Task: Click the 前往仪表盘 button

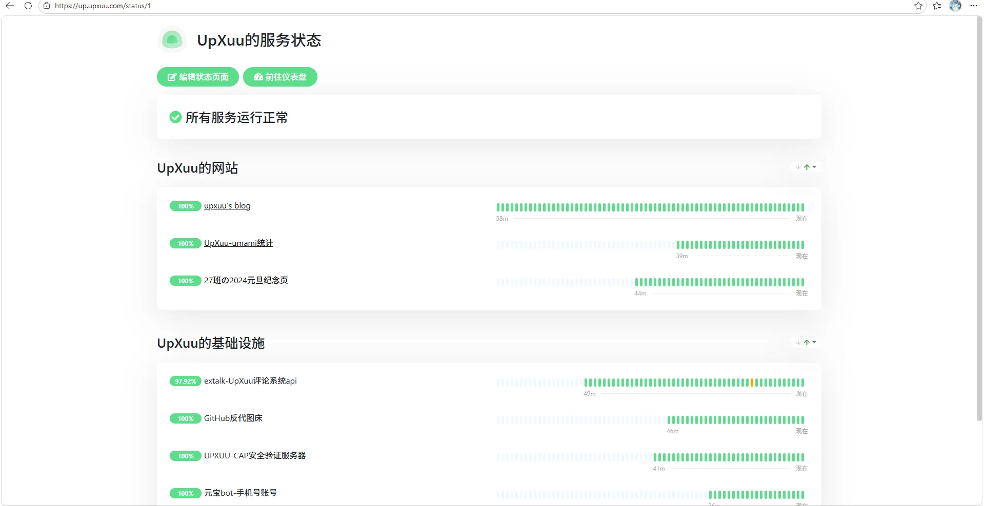Action: [x=280, y=77]
